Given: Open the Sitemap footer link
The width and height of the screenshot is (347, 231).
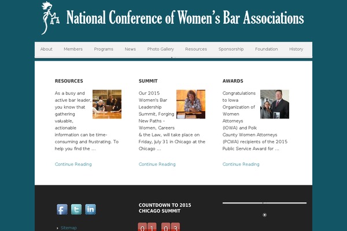Looking at the screenshot, I should click(x=69, y=228).
